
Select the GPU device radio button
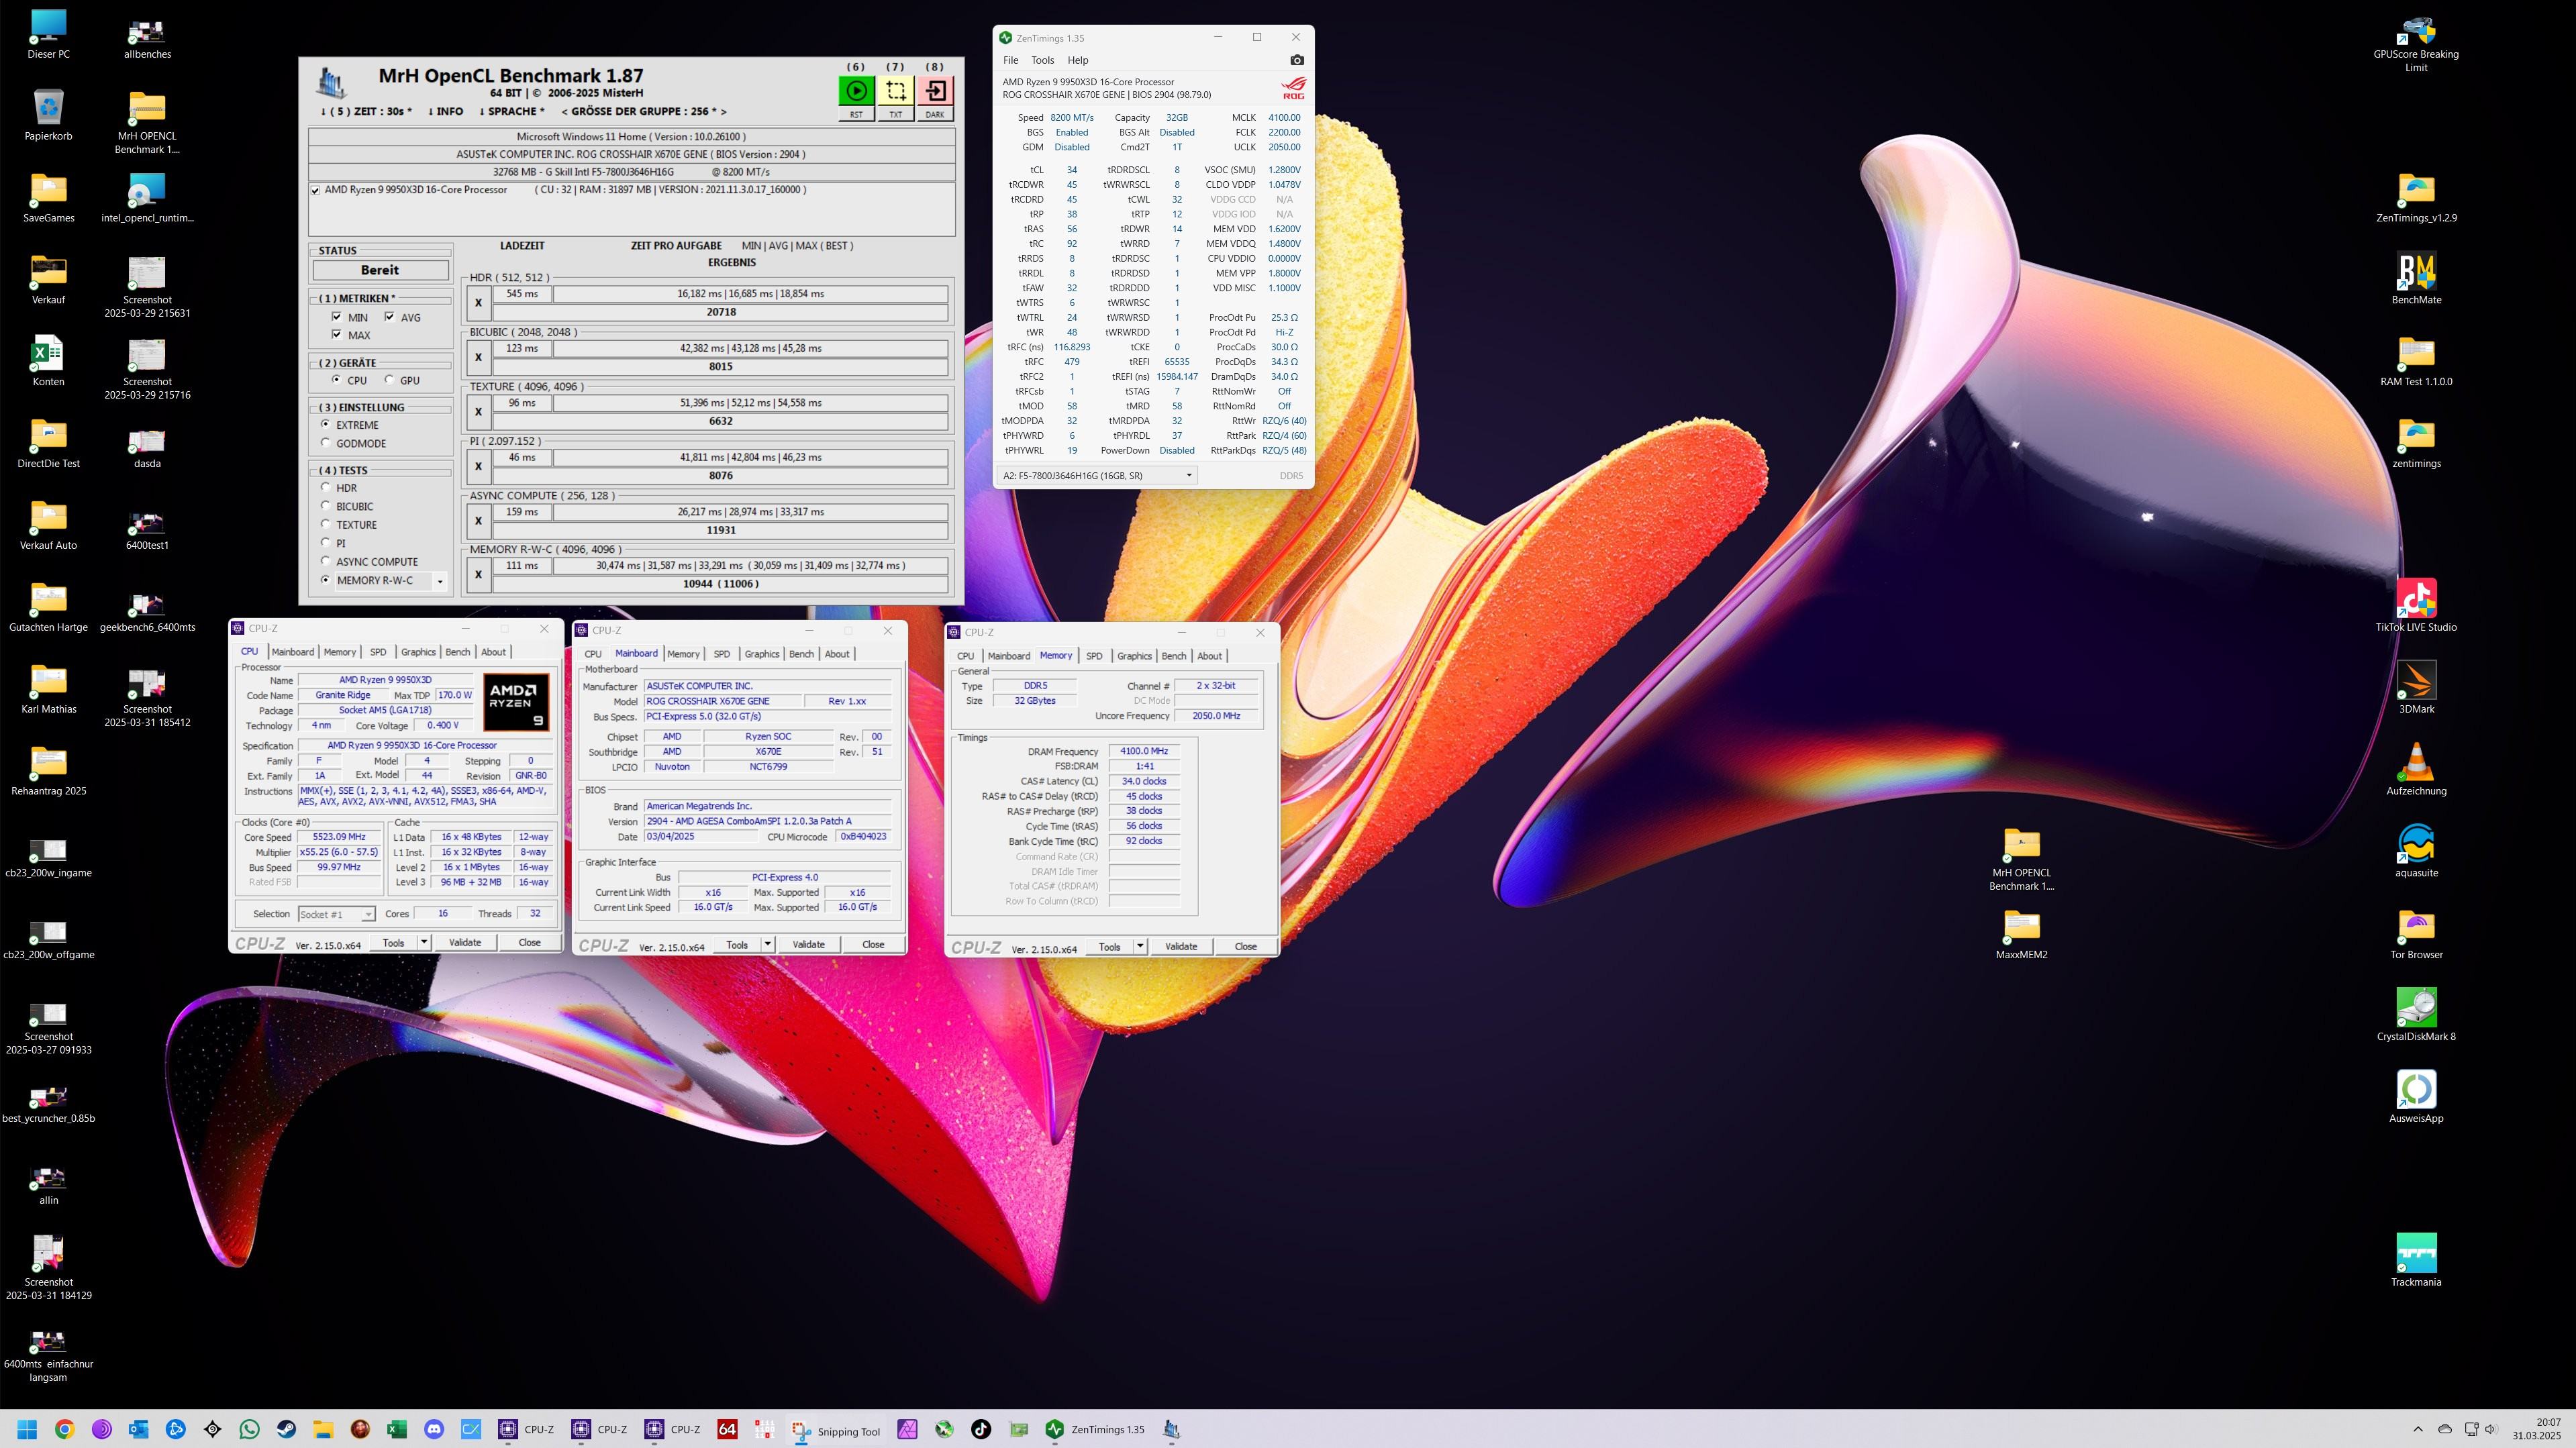click(x=390, y=380)
